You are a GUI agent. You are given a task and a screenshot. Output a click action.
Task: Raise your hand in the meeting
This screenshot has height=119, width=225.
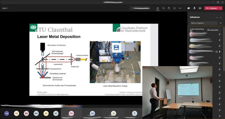169,8
